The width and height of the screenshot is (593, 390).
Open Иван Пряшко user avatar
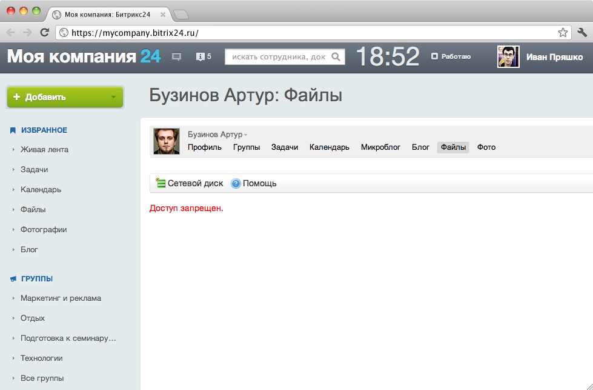tap(508, 57)
